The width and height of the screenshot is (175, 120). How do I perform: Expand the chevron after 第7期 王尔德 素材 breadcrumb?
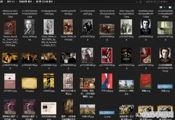(x=55, y=2)
